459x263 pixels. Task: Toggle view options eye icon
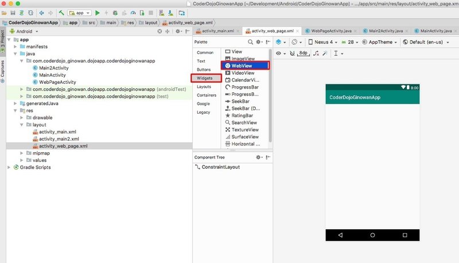pyautogui.click(x=281, y=53)
